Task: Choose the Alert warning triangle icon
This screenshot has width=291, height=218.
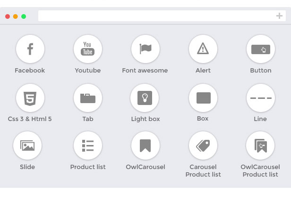Action: [x=203, y=49]
